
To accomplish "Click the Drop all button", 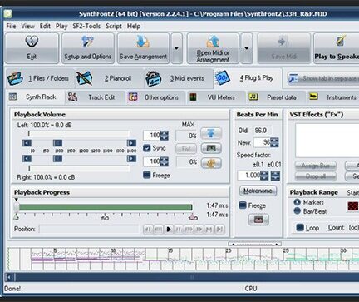I will (316, 176).
